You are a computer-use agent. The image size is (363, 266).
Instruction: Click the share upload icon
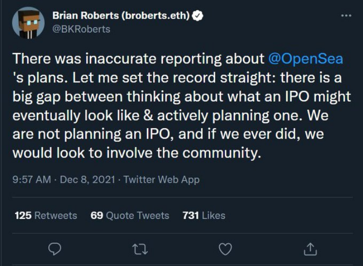[x=310, y=248]
